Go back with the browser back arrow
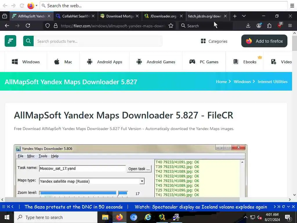This screenshot has height=223, width=297. coord(7,26)
